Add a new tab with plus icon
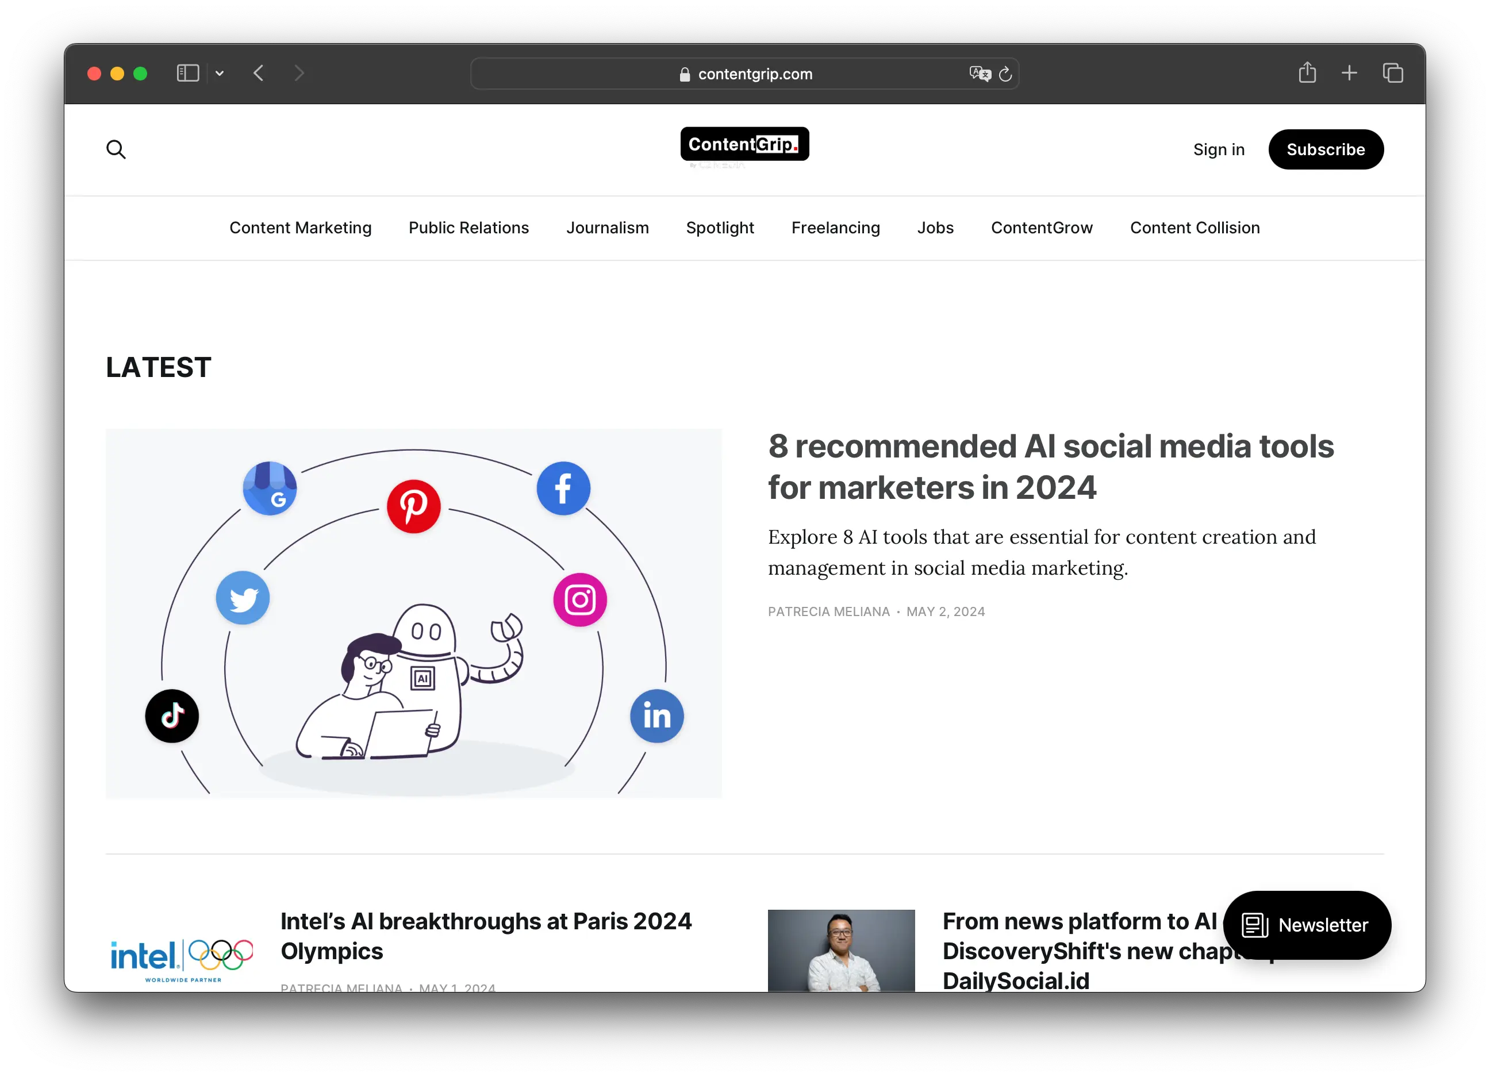The width and height of the screenshot is (1490, 1077). (1349, 73)
